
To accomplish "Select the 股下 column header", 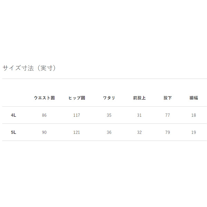I will pos(168,98).
